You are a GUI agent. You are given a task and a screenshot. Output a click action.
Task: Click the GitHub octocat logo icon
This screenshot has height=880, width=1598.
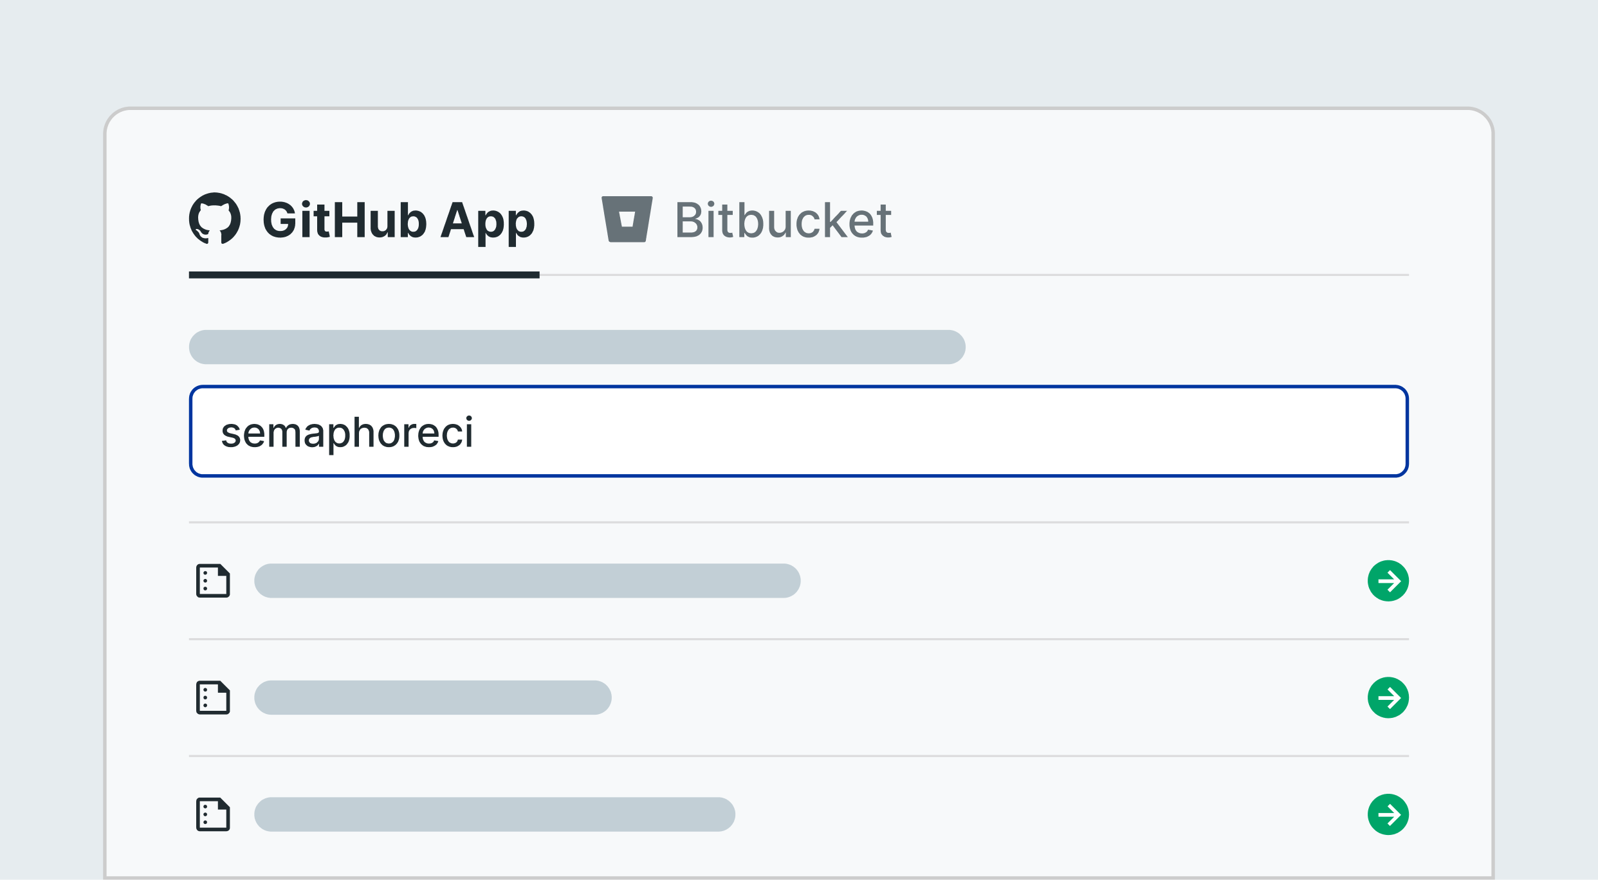(215, 219)
